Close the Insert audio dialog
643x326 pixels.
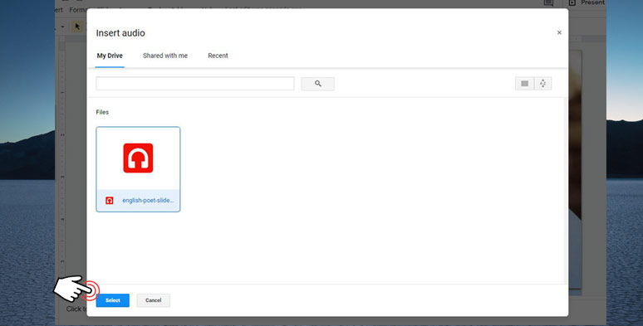559,32
